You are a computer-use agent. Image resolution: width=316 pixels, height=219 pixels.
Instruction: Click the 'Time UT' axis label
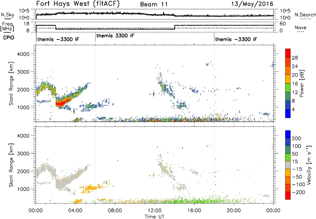[154, 216]
